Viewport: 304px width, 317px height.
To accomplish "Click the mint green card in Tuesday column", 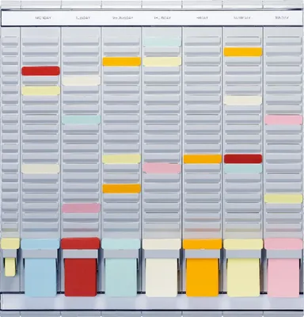I will click(82, 120).
